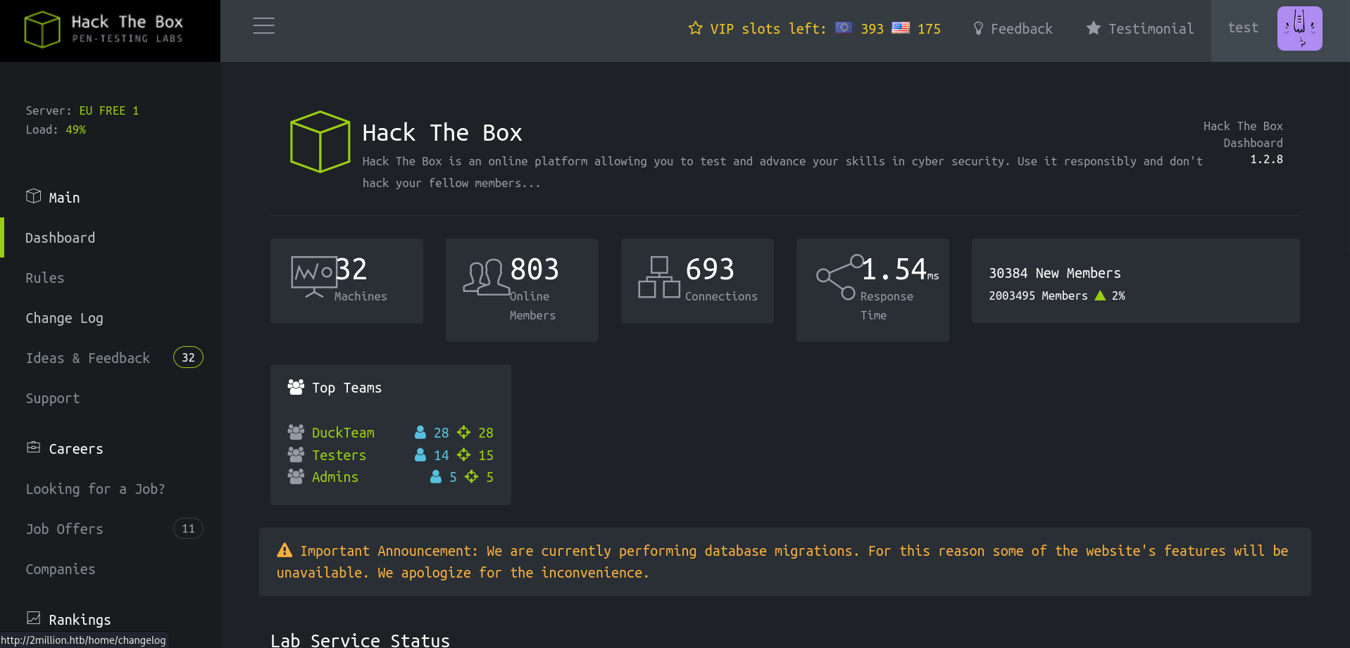
Task: Open the Testimonial link
Action: tap(1140, 29)
